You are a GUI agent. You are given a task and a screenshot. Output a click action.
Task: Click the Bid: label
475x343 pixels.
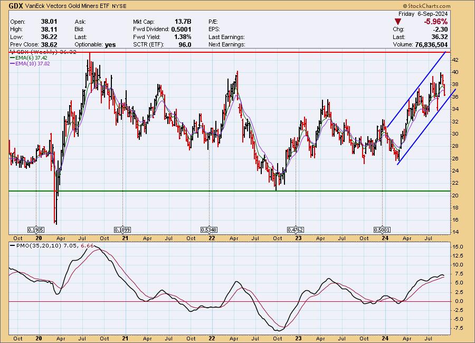79,30
